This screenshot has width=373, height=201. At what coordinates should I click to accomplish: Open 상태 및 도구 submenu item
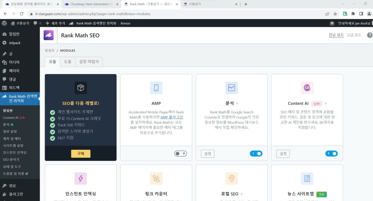tap(12, 167)
